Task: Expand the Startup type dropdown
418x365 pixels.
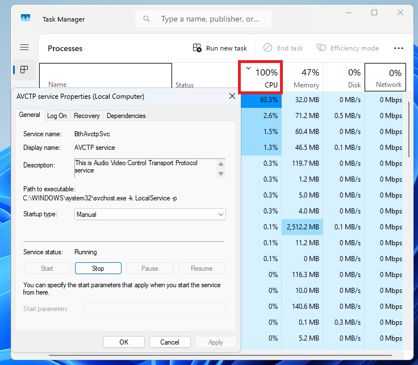Action: pyautogui.click(x=151, y=215)
